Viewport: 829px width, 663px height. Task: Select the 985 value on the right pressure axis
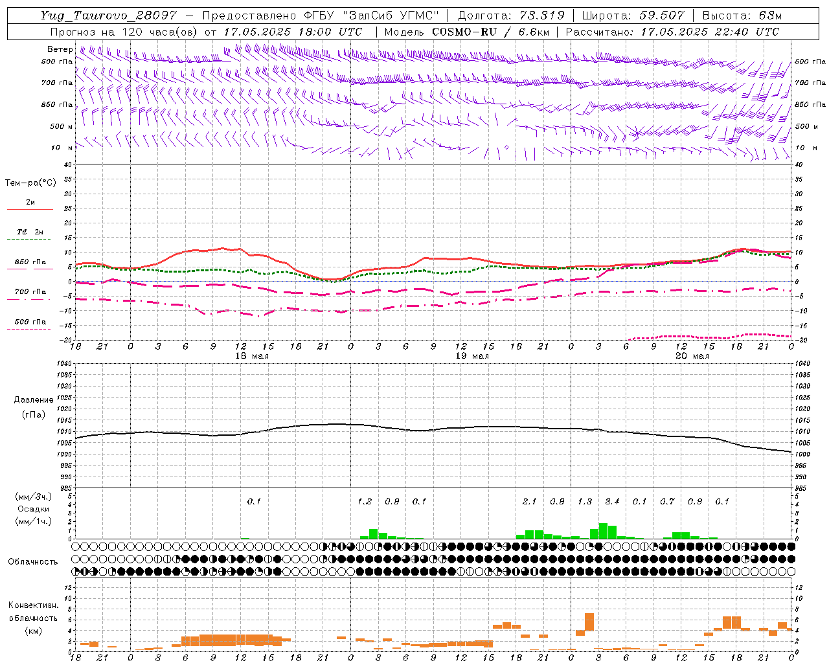(802, 488)
